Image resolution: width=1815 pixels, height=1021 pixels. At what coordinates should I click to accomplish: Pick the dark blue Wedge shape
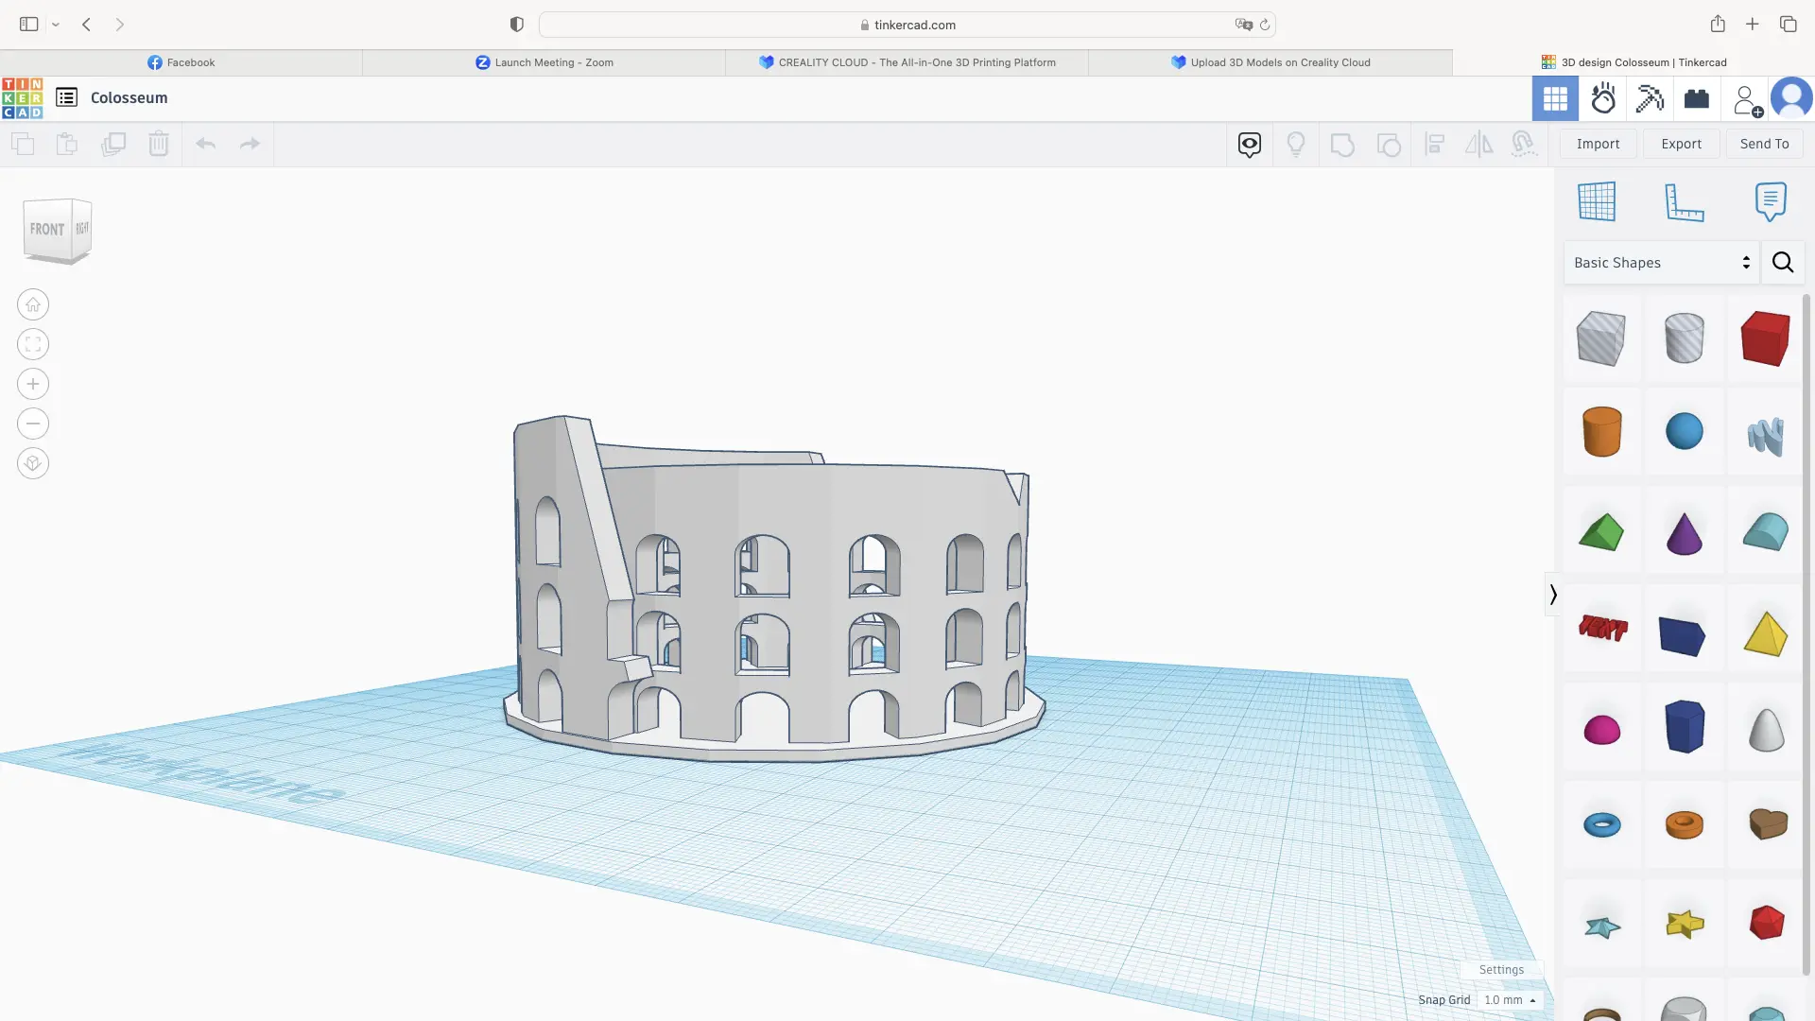point(1683,636)
